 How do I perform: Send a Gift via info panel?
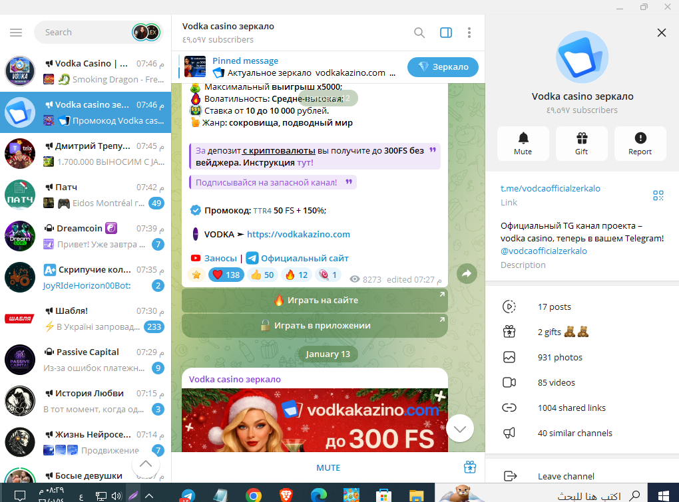[x=582, y=144]
